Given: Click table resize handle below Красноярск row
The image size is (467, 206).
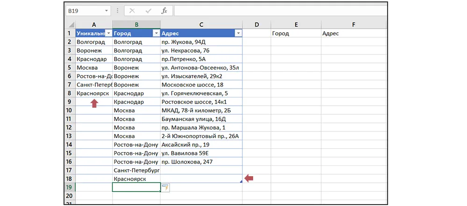Looking at the screenshot, I should click(x=241, y=182).
